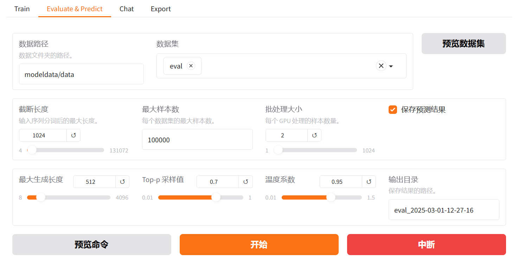Viewport: 518px width, 266px height.
Task: Click the 温度系数 field showing 0.95
Action: click(341, 182)
